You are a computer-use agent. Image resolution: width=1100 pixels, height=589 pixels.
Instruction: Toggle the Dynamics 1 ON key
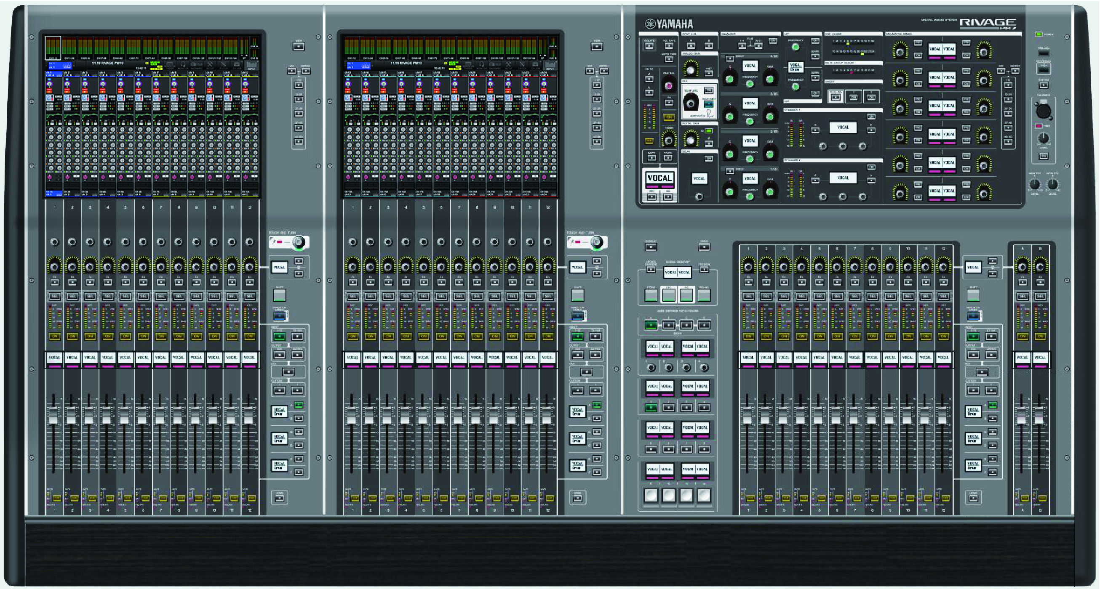coord(871,117)
